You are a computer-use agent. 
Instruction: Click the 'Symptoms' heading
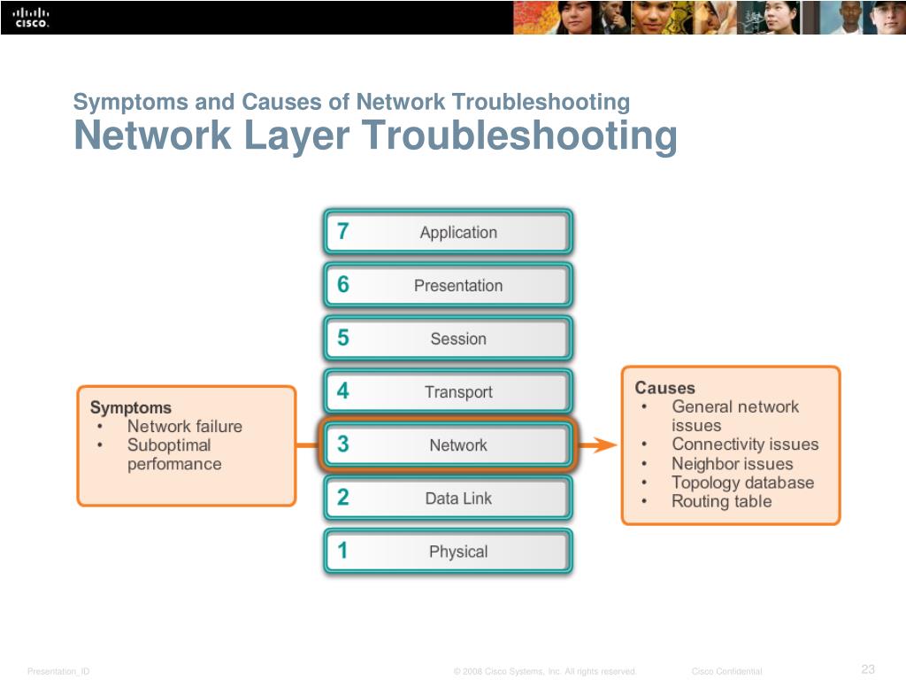(131, 407)
